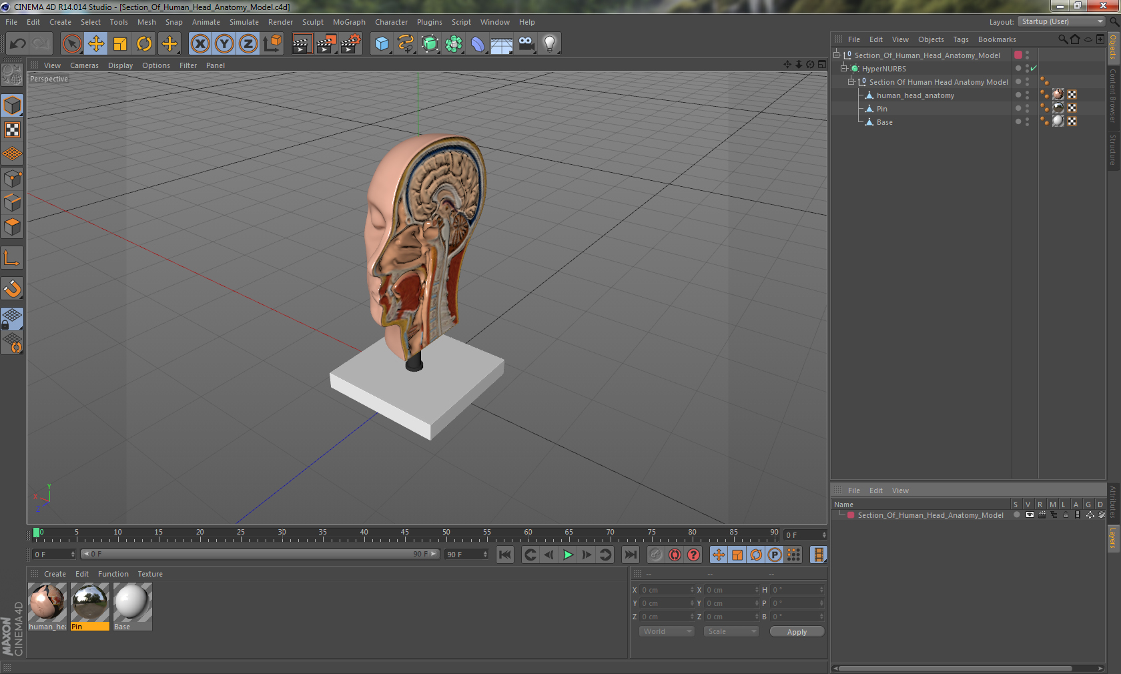Open the MoGraph menu

point(349,22)
